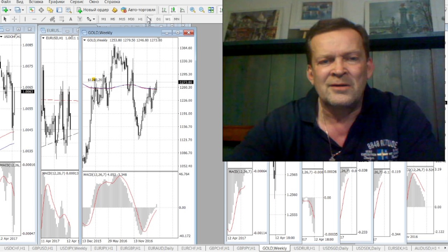Pick the trendline drawing tool
The width and height of the screenshot is (448, 252).
43,19
